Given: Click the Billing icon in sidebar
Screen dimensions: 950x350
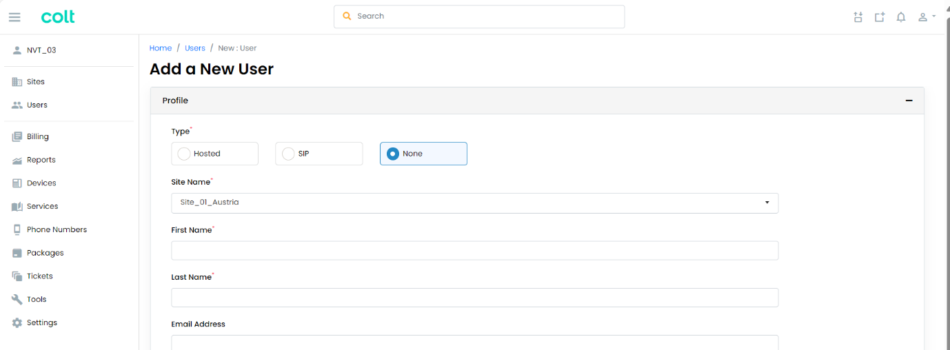Looking at the screenshot, I should [17, 136].
